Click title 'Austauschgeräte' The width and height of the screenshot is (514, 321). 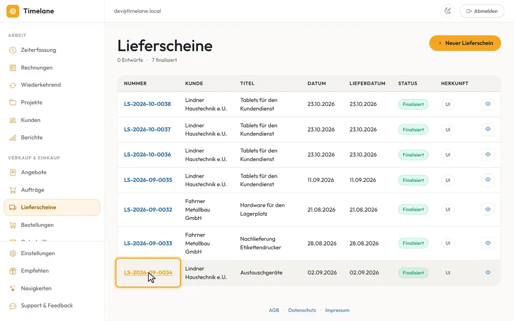261,272
